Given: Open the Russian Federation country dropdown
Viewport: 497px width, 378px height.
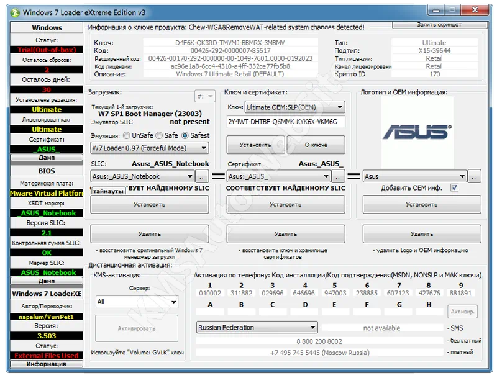Looking at the screenshot, I should pyautogui.click(x=257, y=327).
